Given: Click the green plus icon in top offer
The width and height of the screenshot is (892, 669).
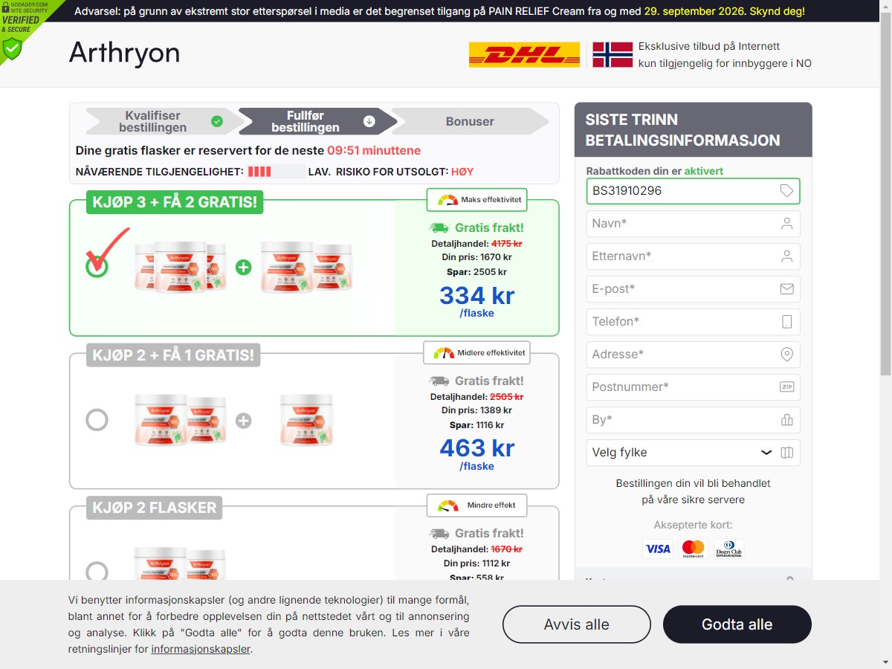Looking at the screenshot, I should (x=243, y=267).
